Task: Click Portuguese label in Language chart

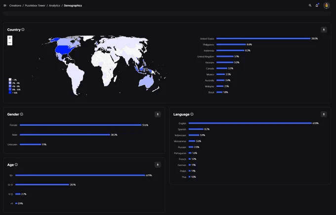Action: (180, 153)
